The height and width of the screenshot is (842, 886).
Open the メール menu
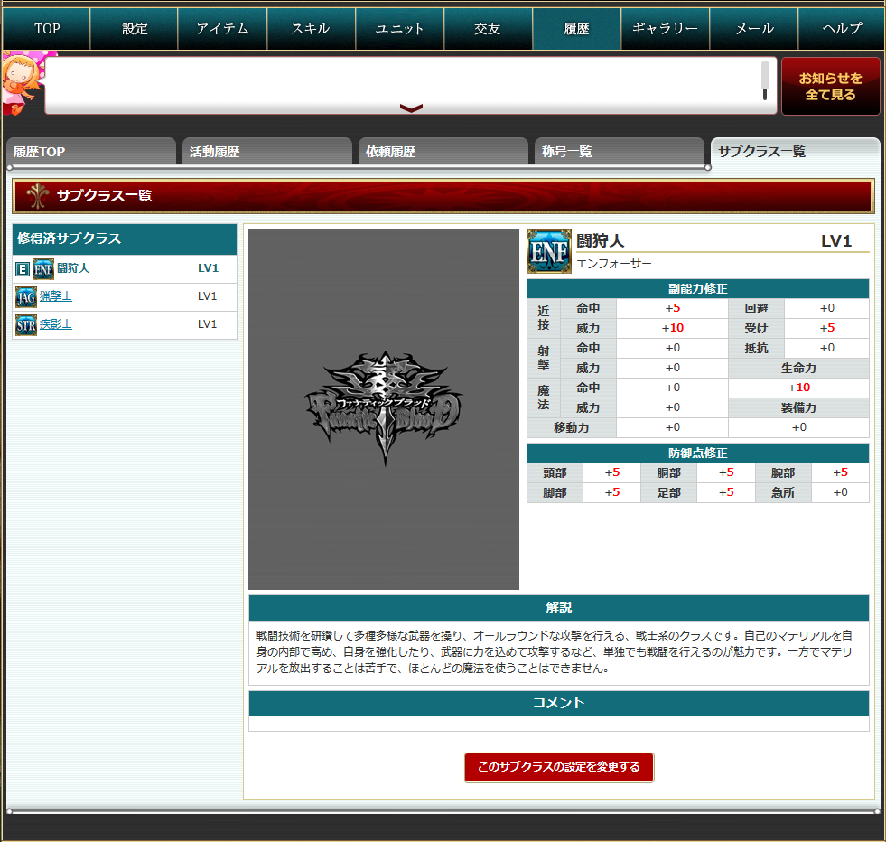pyautogui.click(x=754, y=29)
